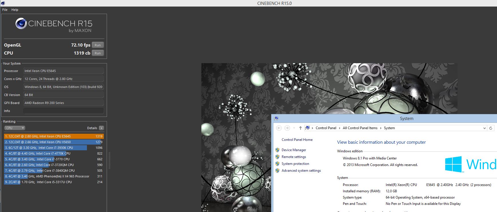Click the panel splitter grip handle
The image size is (497, 212).
click(x=109, y=160)
